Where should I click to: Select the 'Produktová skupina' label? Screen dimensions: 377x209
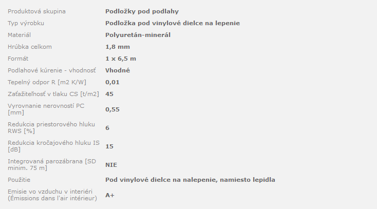(x=36, y=11)
